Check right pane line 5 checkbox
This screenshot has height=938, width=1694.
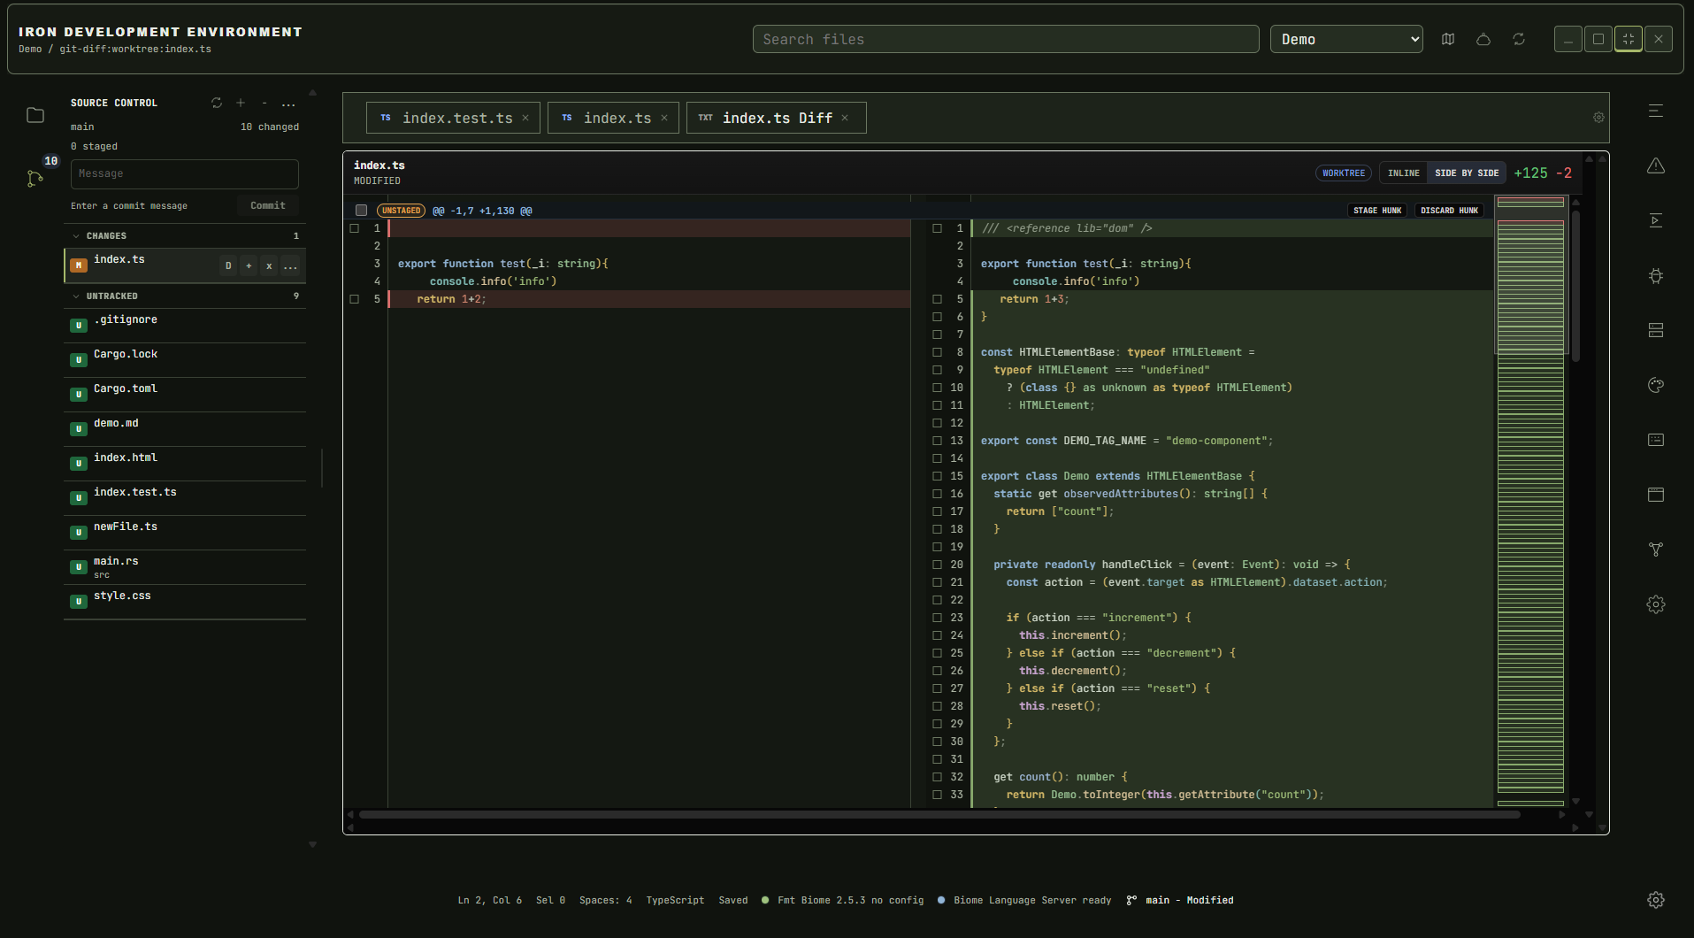point(937,299)
